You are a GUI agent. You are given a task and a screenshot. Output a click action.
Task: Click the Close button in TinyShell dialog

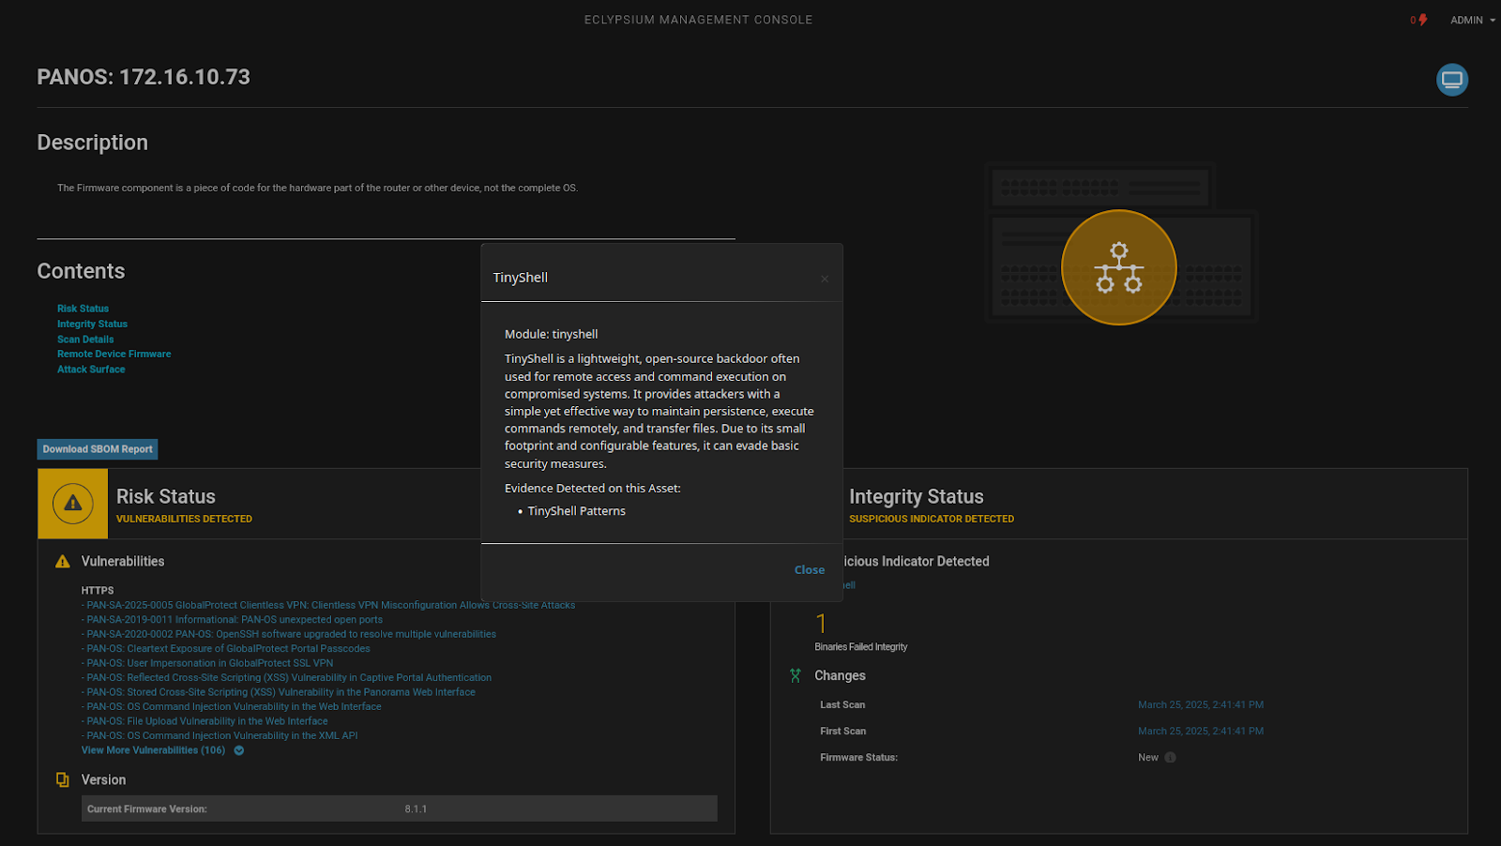[810, 569]
